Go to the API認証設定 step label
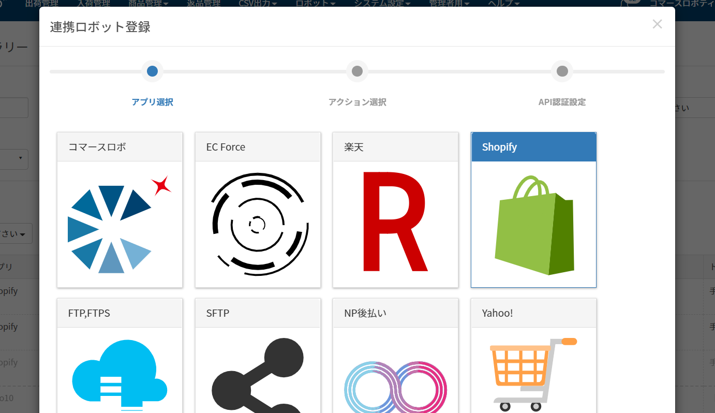This screenshot has width=715, height=413. click(562, 102)
